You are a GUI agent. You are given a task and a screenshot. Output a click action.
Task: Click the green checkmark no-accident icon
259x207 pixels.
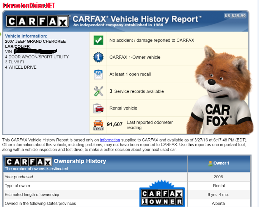click(98, 40)
